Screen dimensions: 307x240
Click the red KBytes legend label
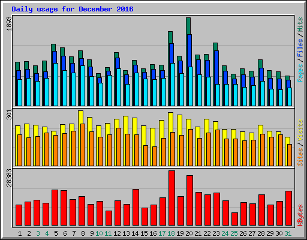pos(300,215)
